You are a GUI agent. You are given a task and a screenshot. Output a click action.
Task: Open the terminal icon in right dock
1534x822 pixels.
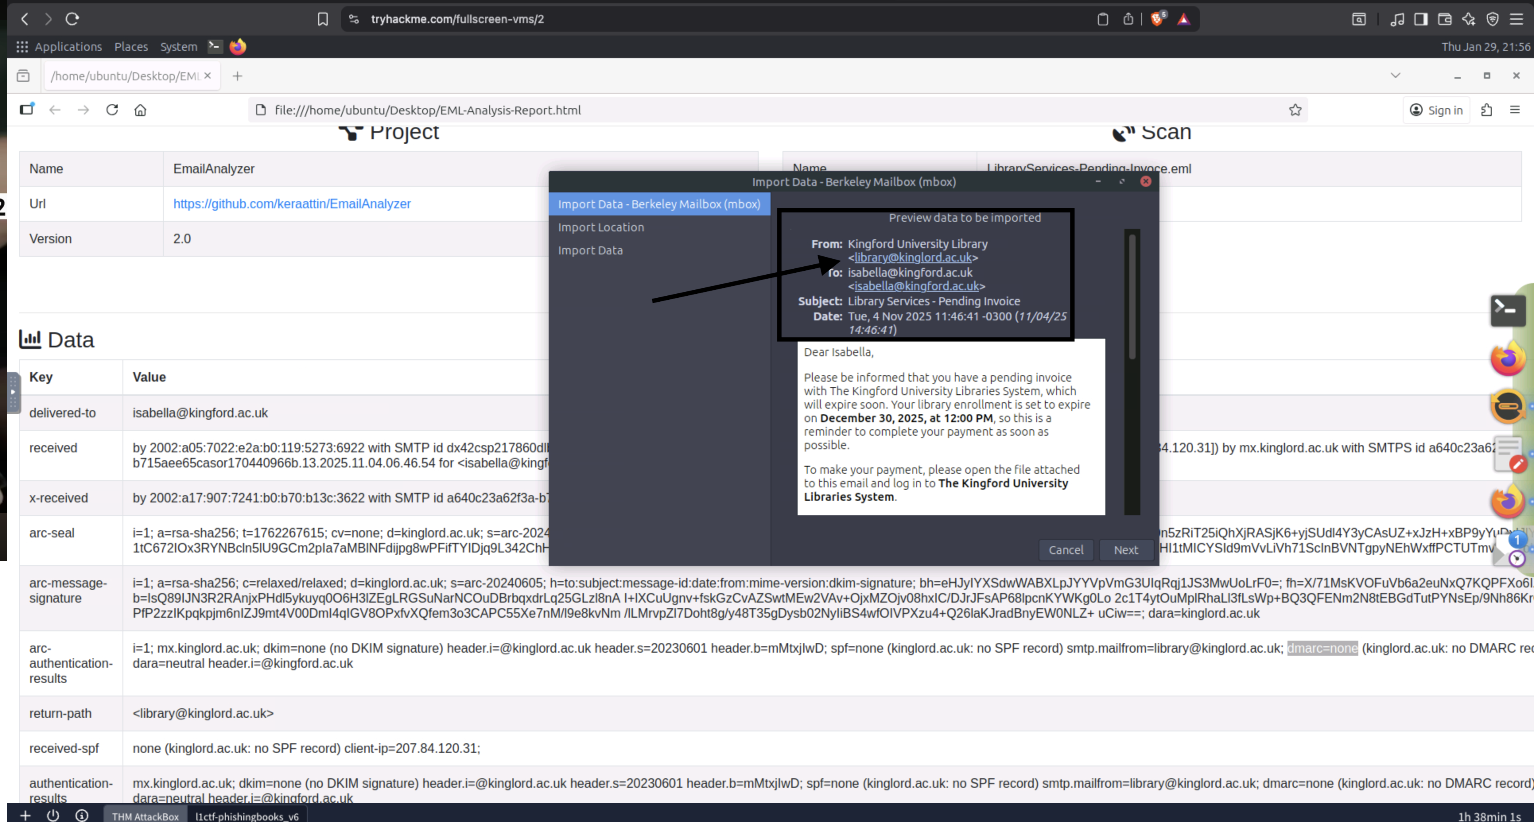(x=1507, y=310)
